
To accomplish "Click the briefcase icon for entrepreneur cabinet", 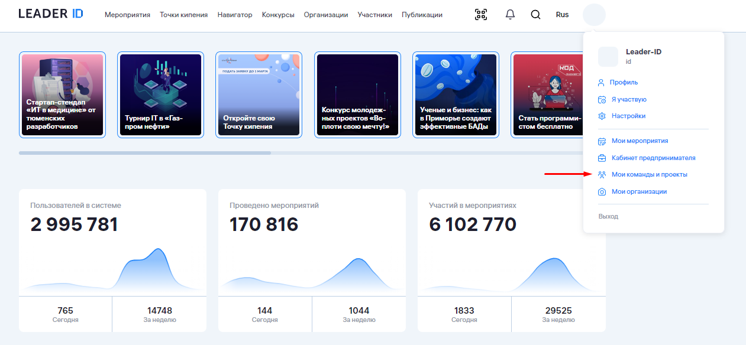I will click(x=602, y=158).
